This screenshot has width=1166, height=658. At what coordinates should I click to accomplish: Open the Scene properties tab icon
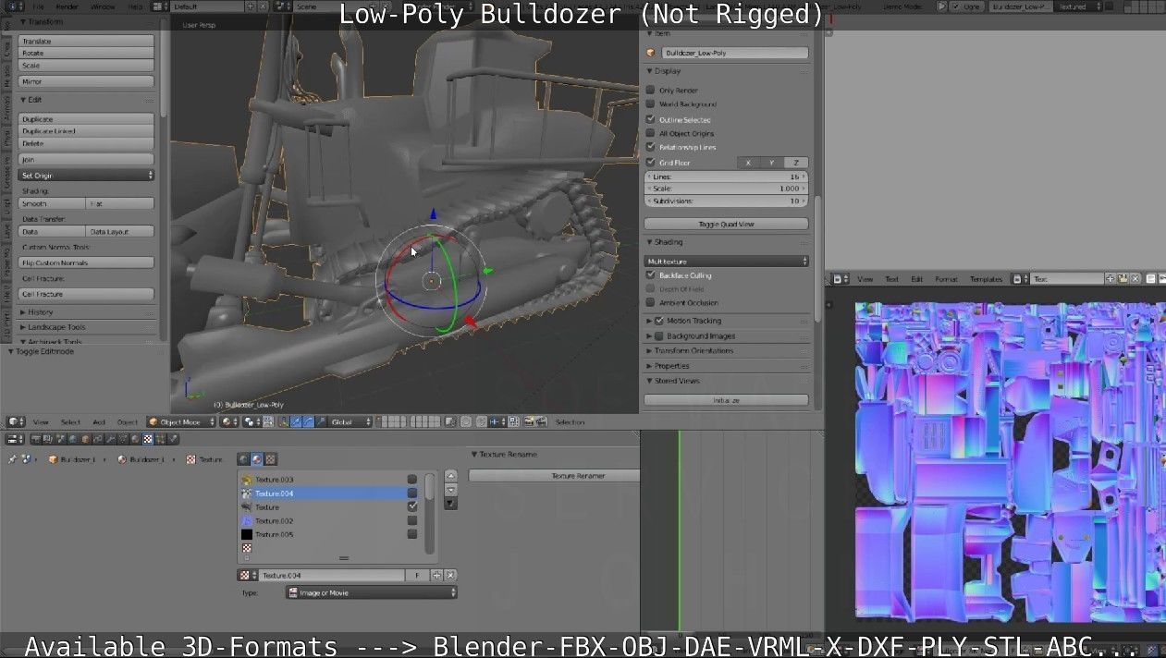pos(59,439)
